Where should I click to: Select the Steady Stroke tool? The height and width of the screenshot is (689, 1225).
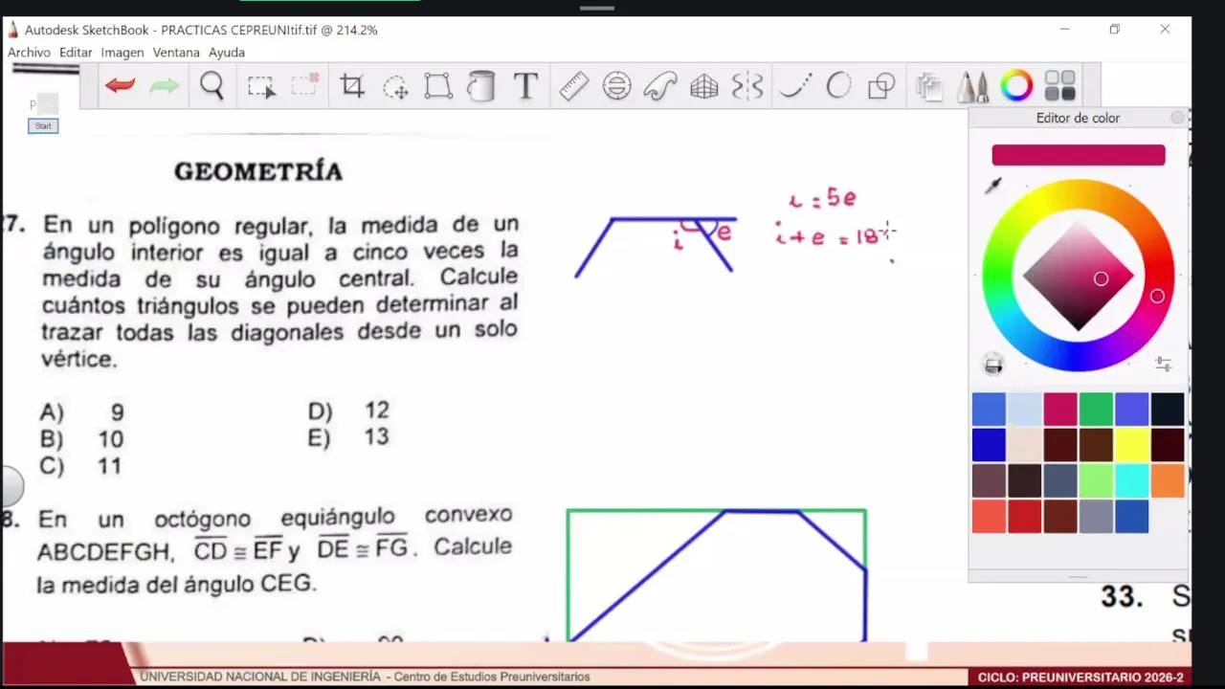click(795, 86)
